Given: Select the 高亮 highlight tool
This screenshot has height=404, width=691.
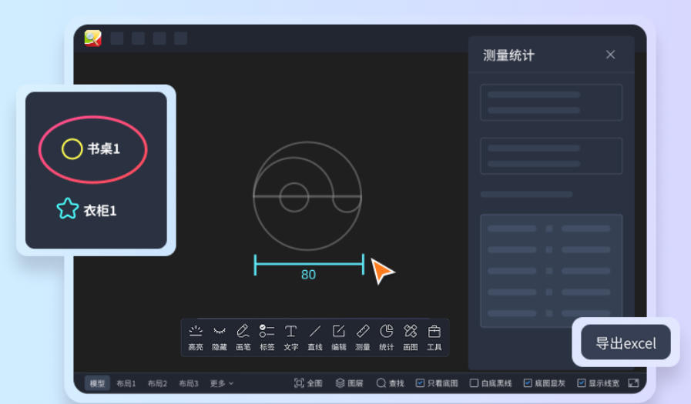Looking at the screenshot, I should (x=196, y=336).
